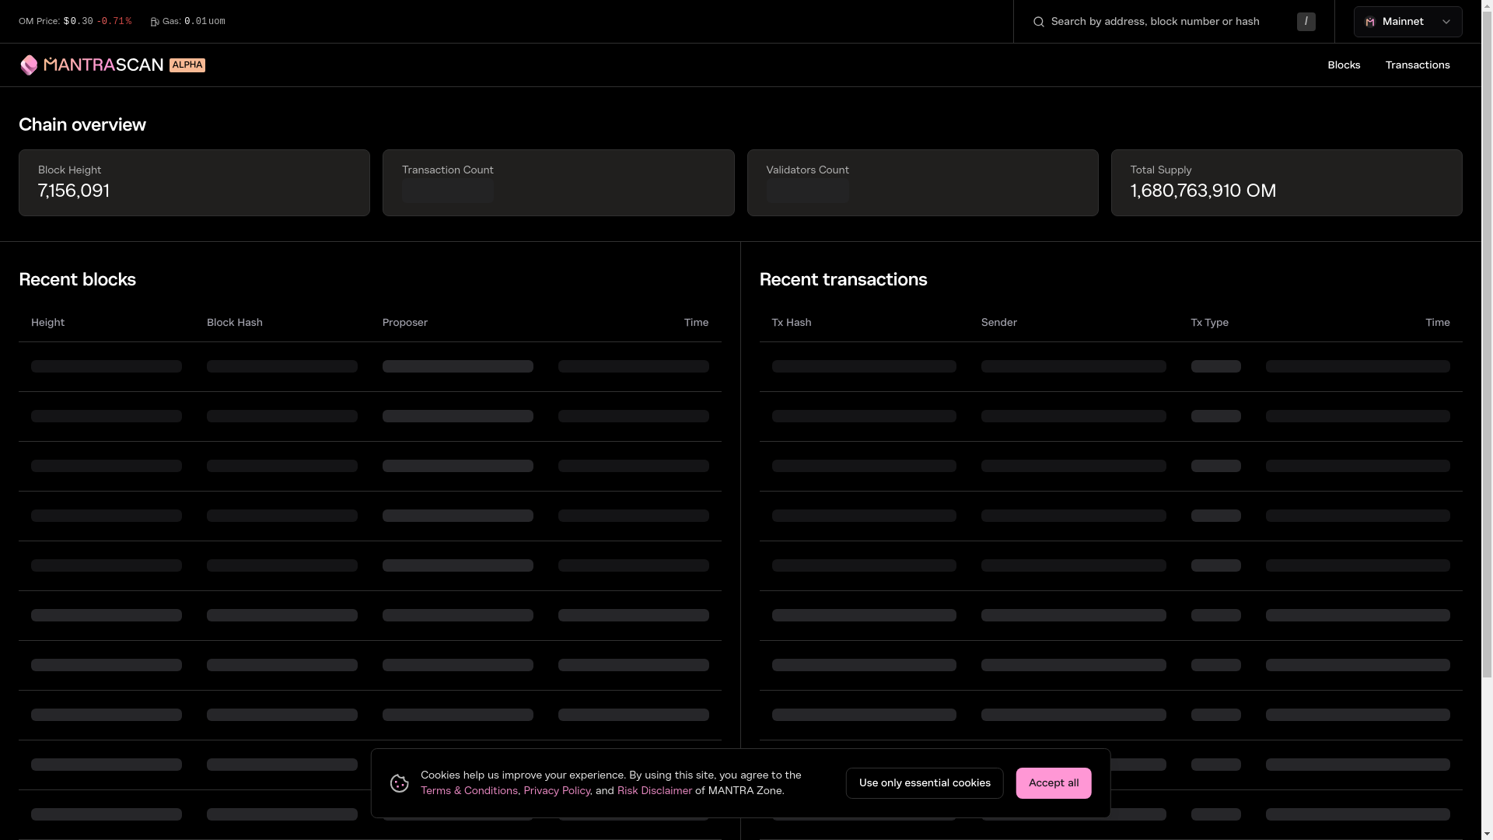Open the Risk Disclaimer link
The height and width of the screenshot is (840, 1493).
pos(654,791)
